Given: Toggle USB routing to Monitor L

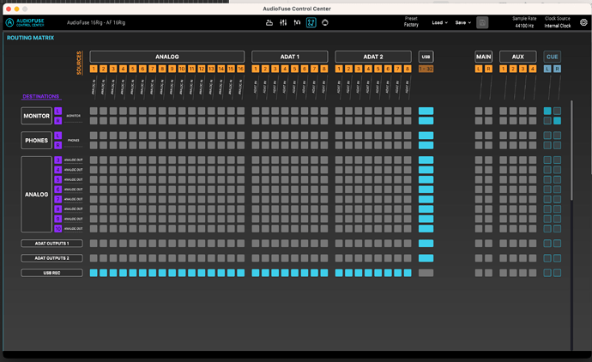Looking at the screenshot, I should point(426,111).
